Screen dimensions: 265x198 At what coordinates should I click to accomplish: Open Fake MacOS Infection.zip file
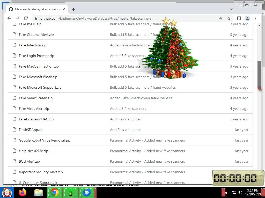point(39,66)
